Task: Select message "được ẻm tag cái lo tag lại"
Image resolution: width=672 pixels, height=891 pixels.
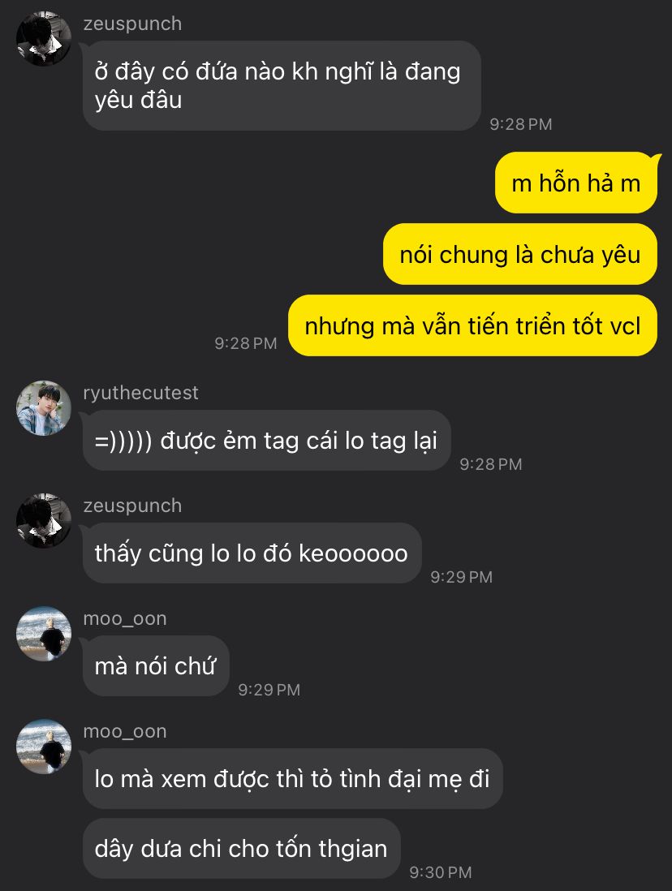Action: tap(266, 441)
